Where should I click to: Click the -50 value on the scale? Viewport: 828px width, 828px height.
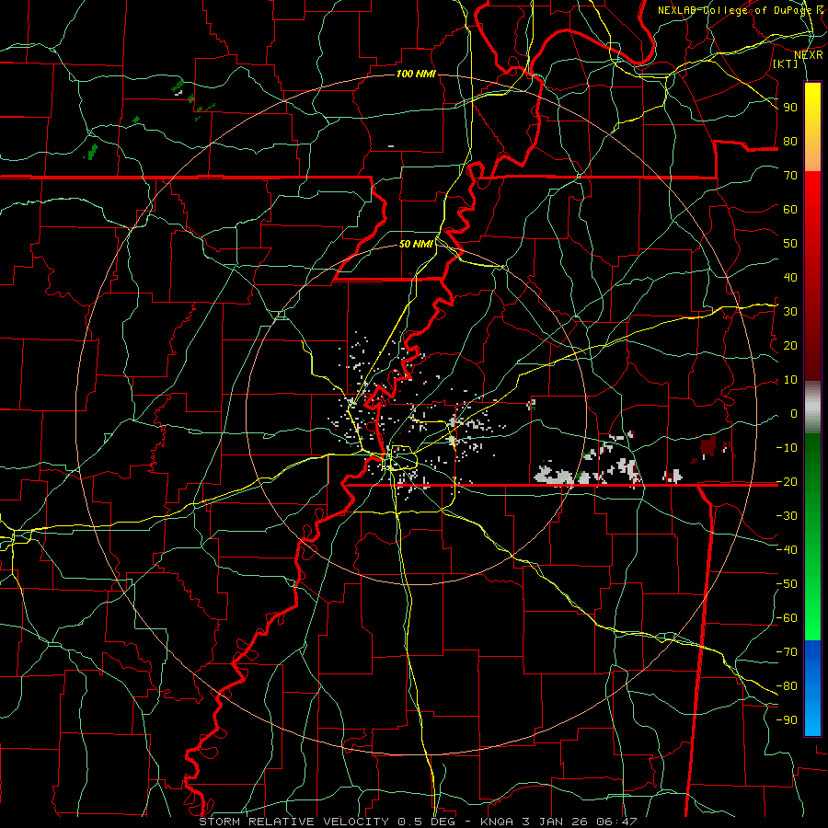point(787,584)
